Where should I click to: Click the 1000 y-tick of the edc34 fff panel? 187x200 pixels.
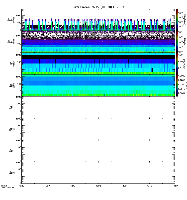click(18, 15)
